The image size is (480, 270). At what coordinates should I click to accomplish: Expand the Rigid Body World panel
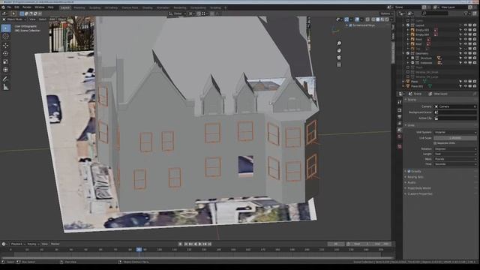(x=418, y=188)
